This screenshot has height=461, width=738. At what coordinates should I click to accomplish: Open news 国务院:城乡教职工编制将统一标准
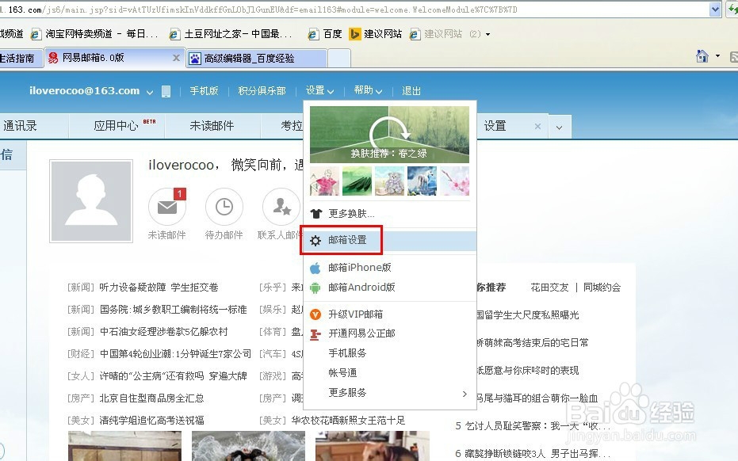pyautogui.click(x=173, y=310)
